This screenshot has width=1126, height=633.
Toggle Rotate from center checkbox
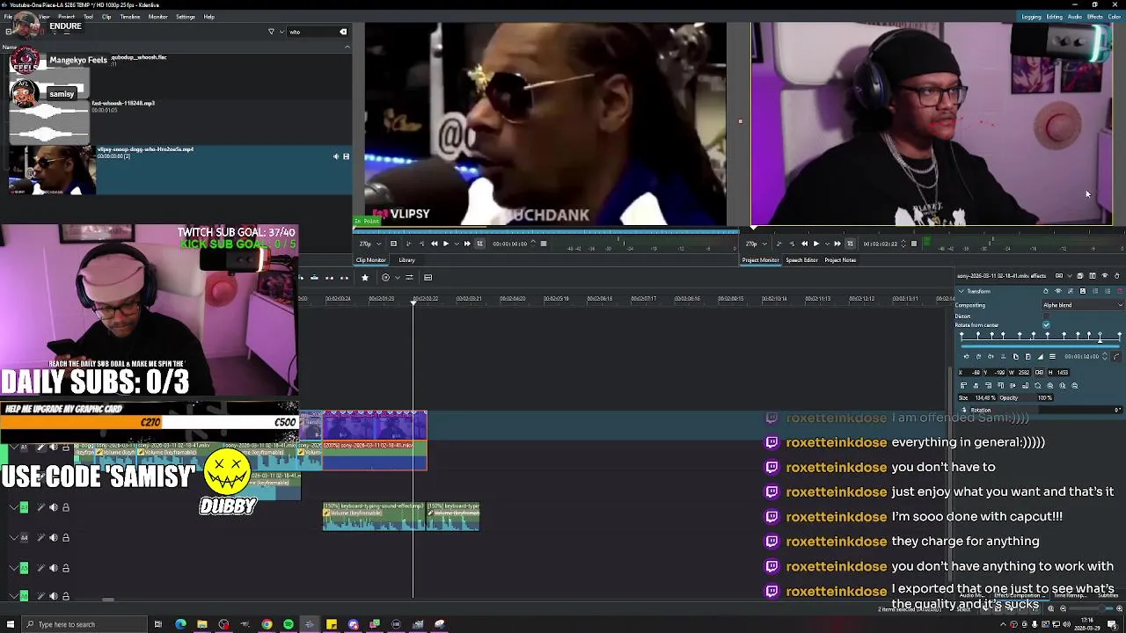point(1046,324)
